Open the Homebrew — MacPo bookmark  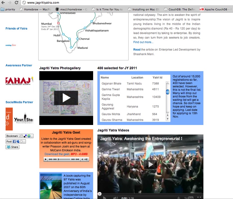coord(35,9)
